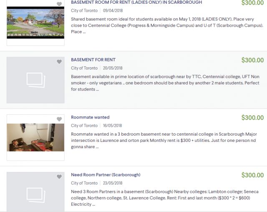Click placeholder image for BASEMENT FOR RENT
Viewport: 267px width, 212px height.
pyautogui.click(x=35, y=80)
